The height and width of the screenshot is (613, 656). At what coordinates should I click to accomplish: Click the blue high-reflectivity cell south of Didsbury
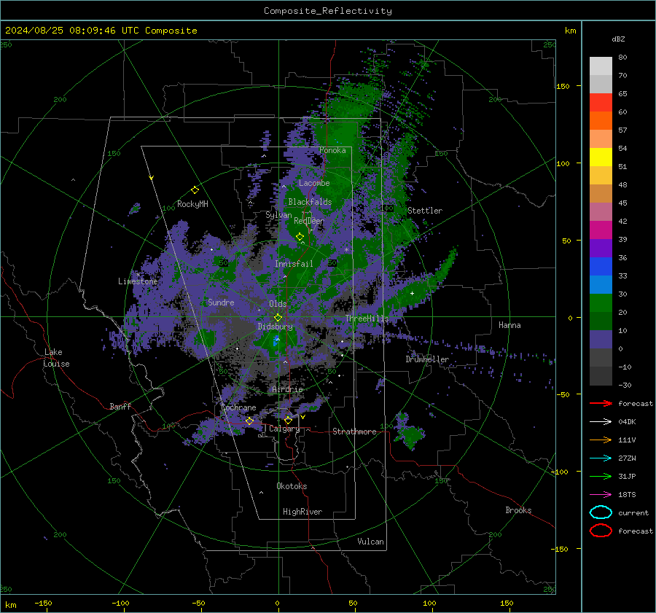[276, 340]
